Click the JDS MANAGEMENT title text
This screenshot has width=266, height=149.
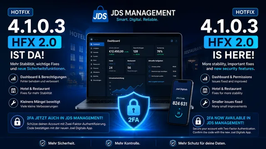click(x=143, y=13)
